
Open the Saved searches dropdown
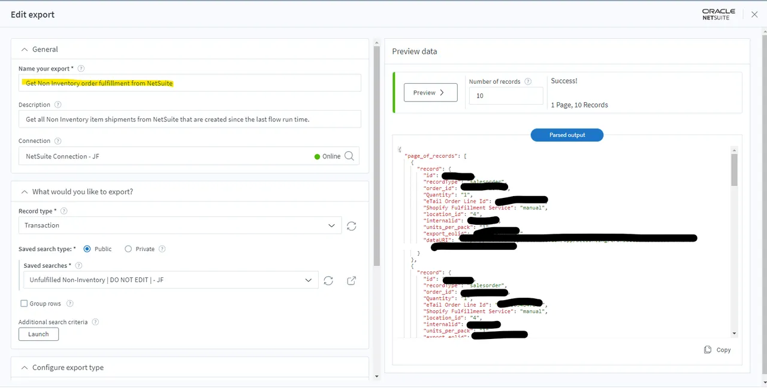[x=171, y=280]
